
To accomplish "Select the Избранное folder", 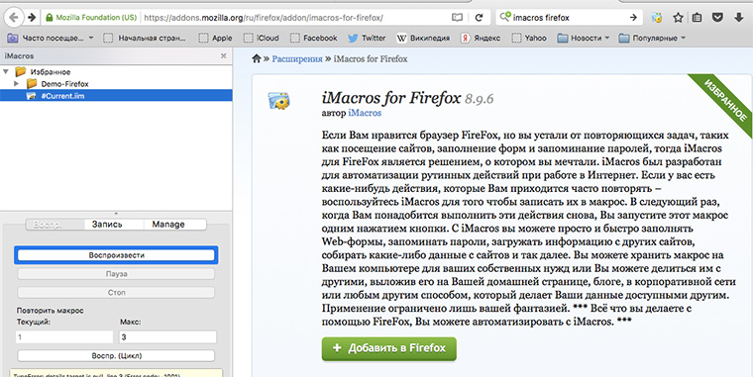I will [x=51, y=72].
